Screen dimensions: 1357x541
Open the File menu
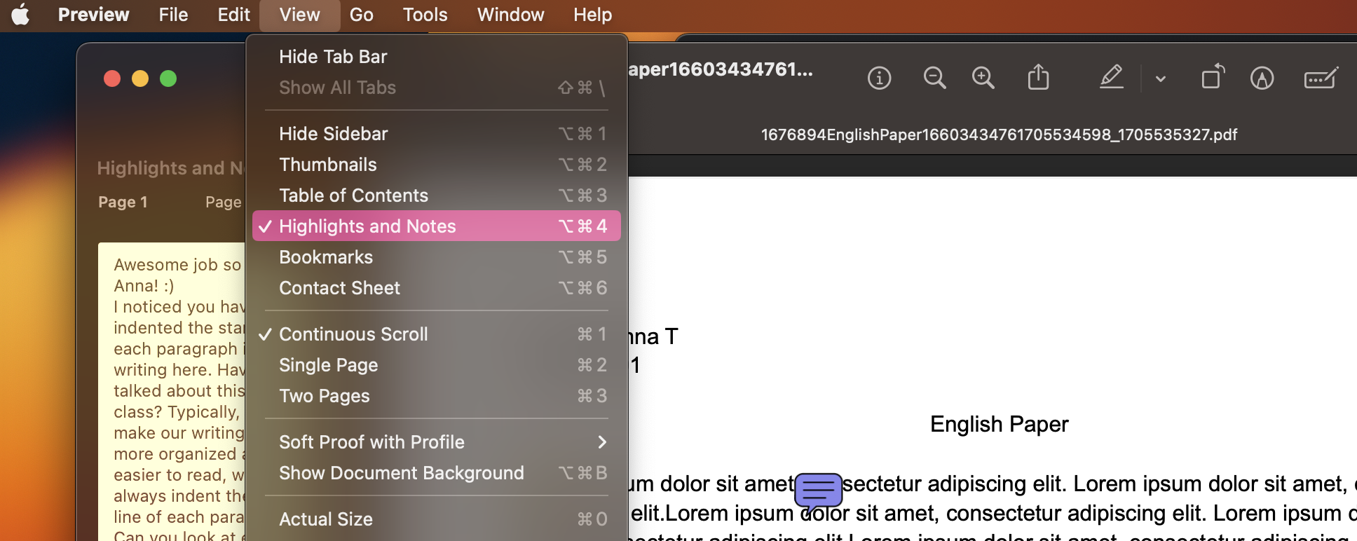point(173,15)
